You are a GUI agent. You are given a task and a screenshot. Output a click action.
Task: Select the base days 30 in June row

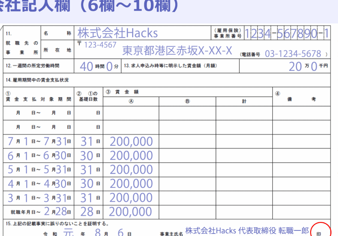(87, 156)
